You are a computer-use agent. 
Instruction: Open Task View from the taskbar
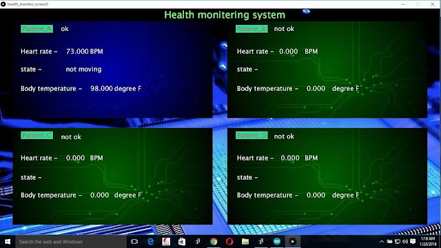(134, 242)
